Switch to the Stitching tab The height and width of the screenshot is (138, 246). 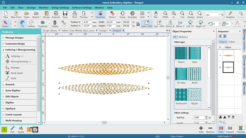182,37
